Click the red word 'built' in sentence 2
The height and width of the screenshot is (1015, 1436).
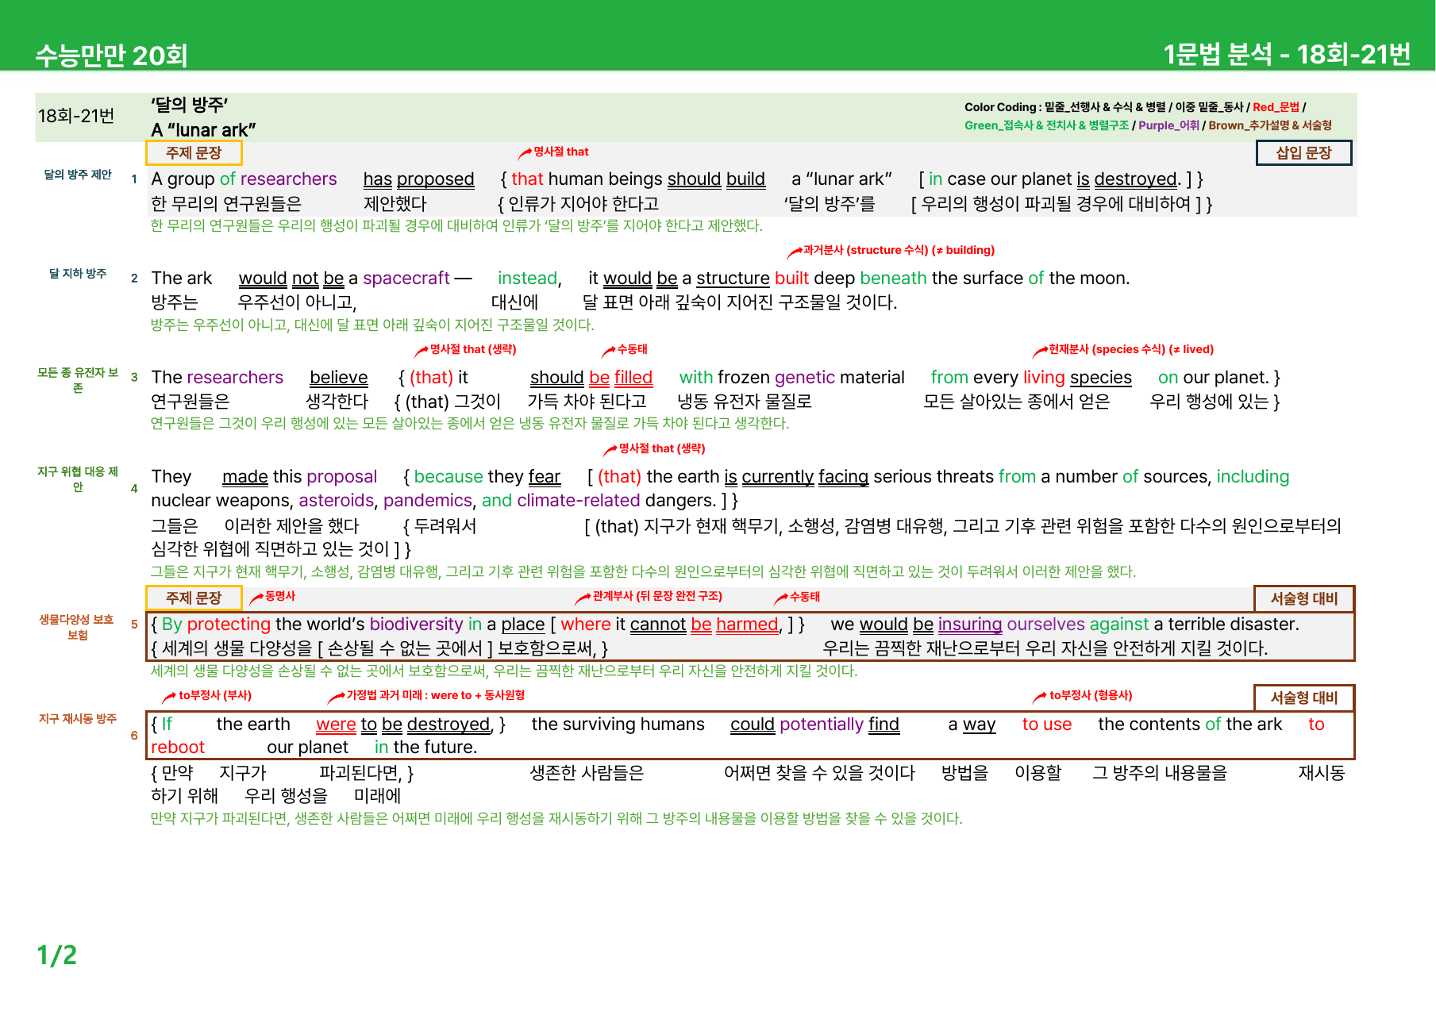[791, 279]
